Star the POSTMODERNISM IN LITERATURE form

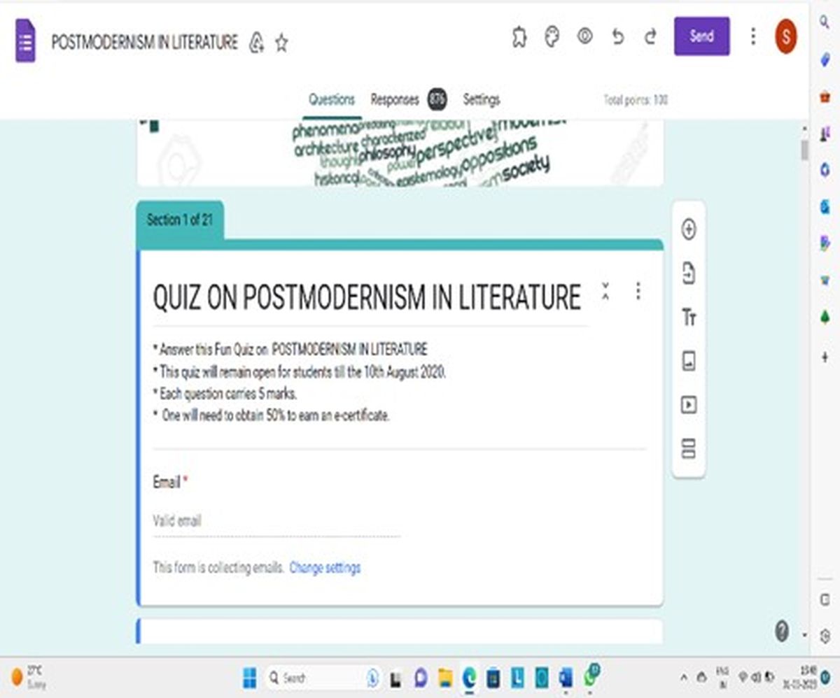click(x=281, y=43)
